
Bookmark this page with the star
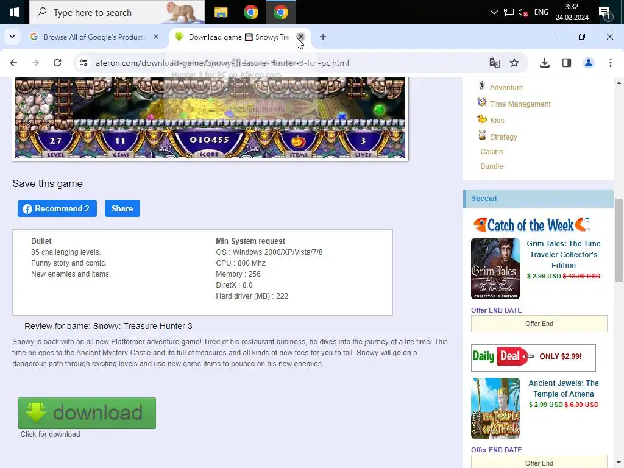514,63
